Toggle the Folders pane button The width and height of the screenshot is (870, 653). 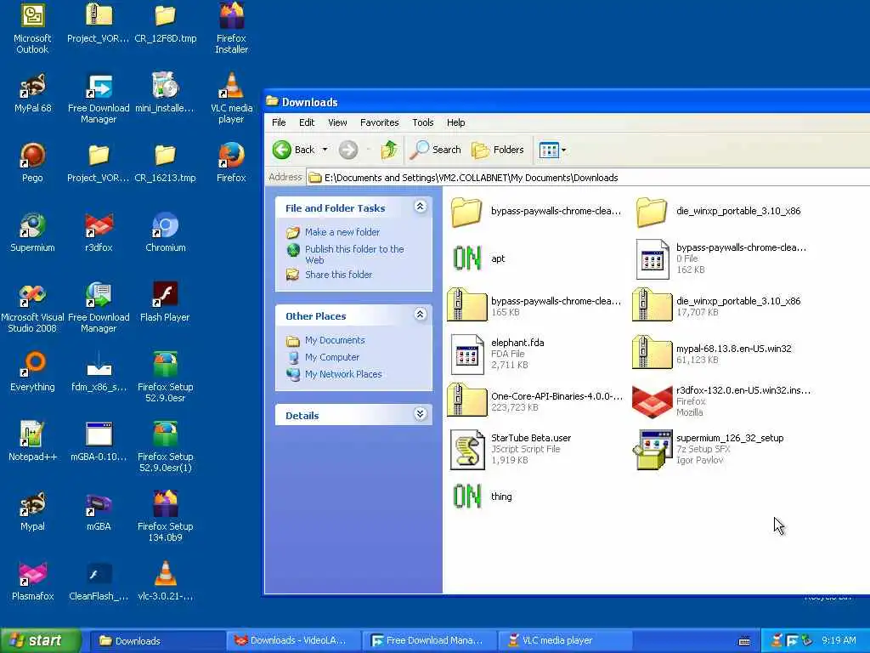tap(498, 150)
